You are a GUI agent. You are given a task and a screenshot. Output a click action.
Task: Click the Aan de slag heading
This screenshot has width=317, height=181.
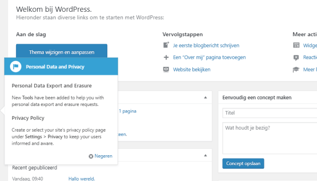point(31,34)
